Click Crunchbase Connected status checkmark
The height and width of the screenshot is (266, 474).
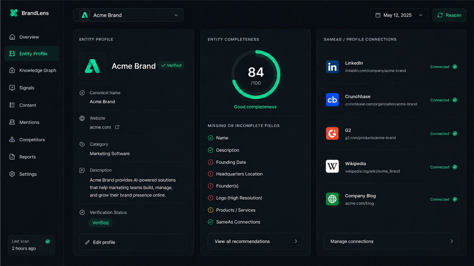(455, 100)
